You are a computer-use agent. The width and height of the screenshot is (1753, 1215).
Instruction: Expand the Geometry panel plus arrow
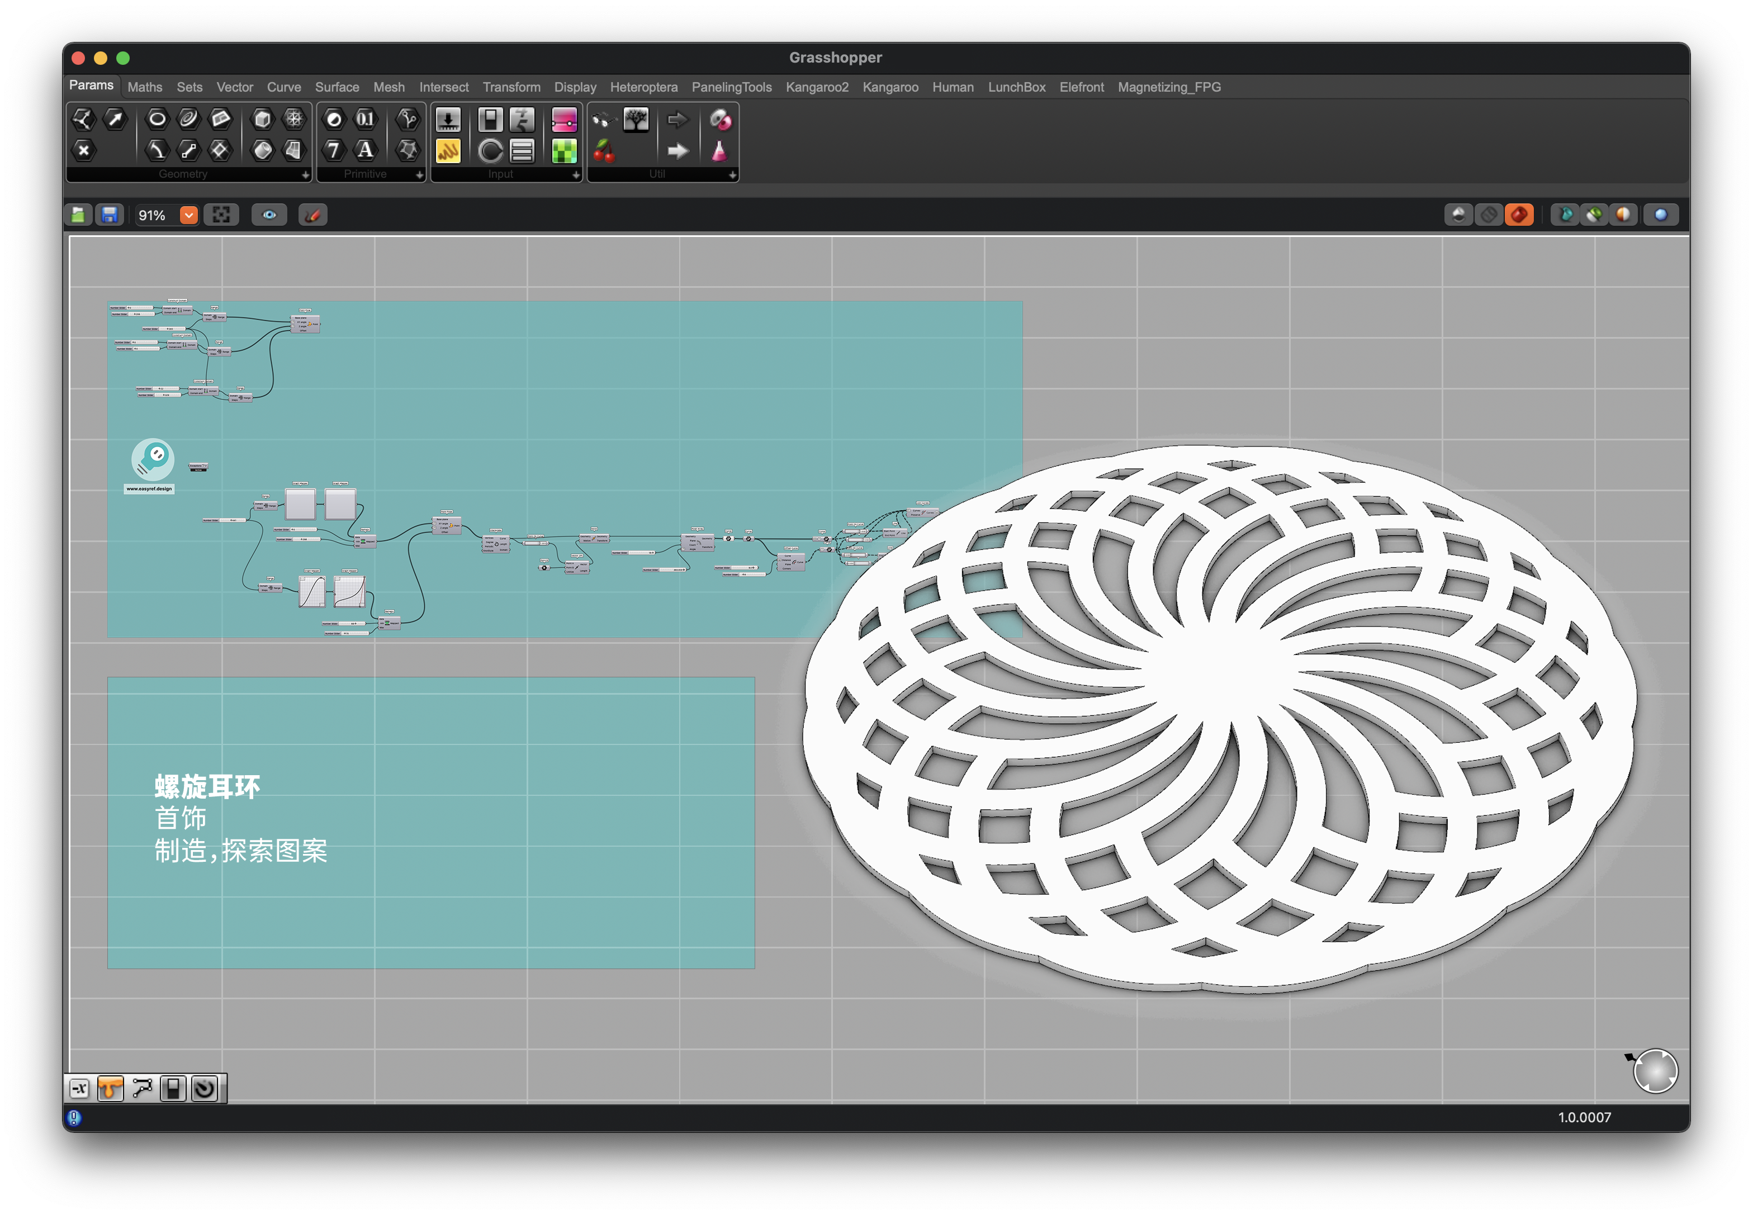click(x=305, y=175)
